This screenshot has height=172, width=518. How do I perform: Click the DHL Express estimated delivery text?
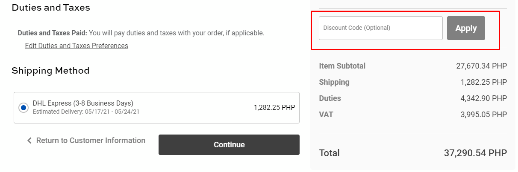[x=86, y=112]
